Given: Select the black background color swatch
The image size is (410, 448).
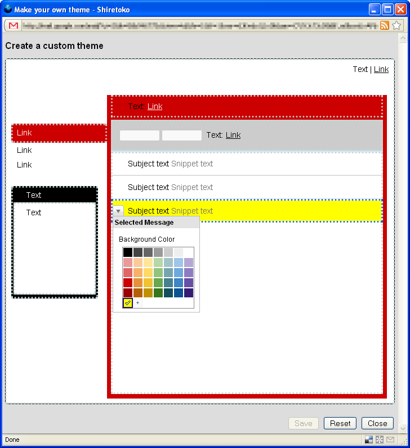Looking at the screenshot, I should (128, 252).
